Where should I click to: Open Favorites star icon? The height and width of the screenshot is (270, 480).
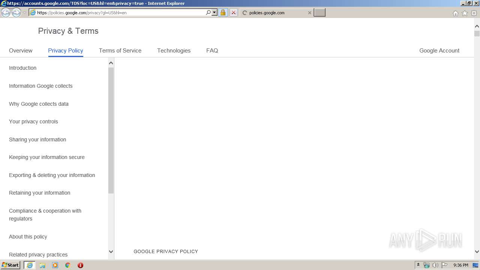pos(465,13)
